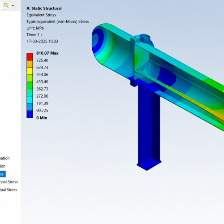Click the "0 Min" legend value
The image size is (224, 224).
(x=42, y=118)
